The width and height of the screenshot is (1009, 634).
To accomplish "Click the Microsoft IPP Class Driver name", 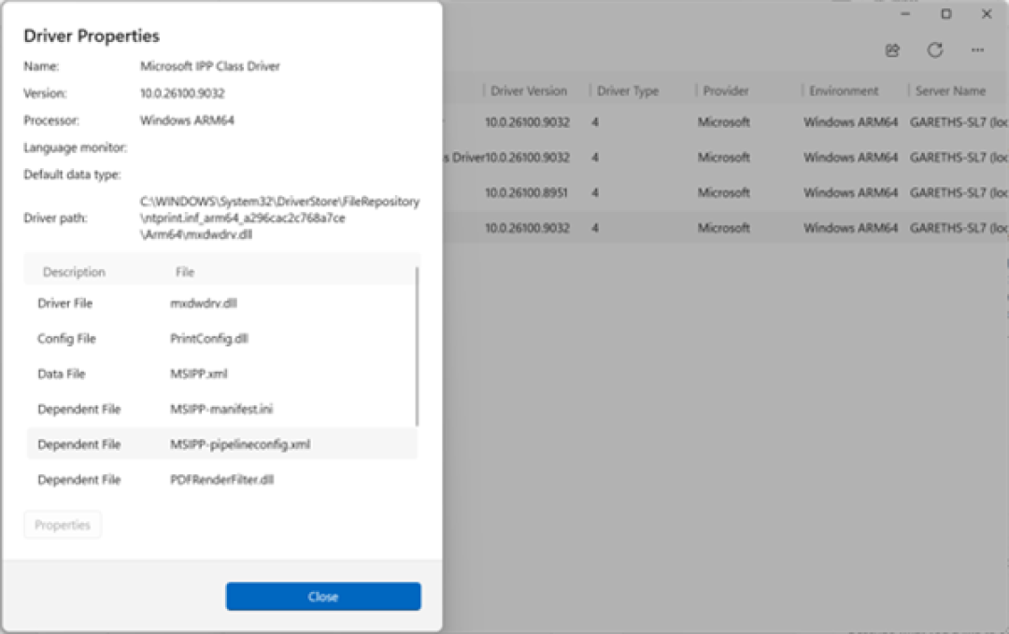I will coord(210,66).
